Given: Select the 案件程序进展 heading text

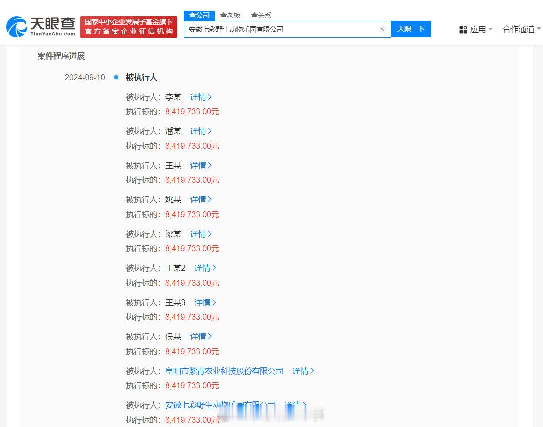Looking at the screenshot, I should tap(61, 56).
